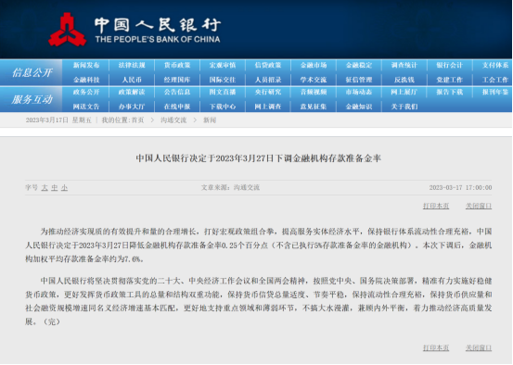Click the paragraph beginning 为推动经济实现质的有效提升
The image size is (513, 365).
coord(259,245)
